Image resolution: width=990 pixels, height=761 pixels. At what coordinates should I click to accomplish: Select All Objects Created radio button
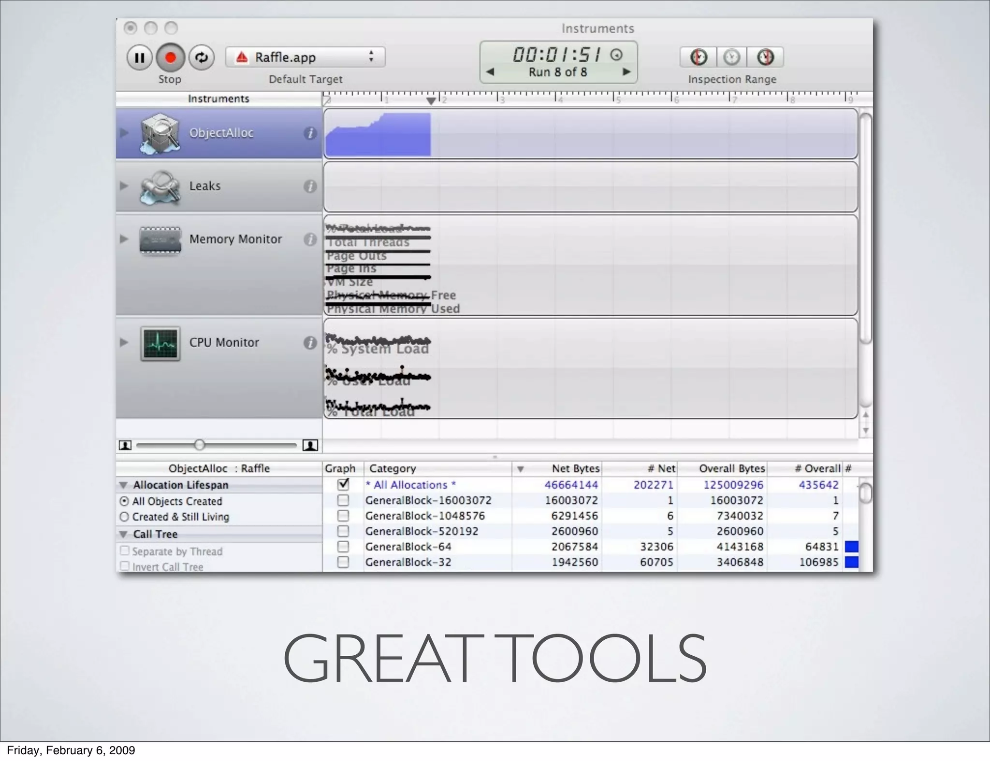124,501
